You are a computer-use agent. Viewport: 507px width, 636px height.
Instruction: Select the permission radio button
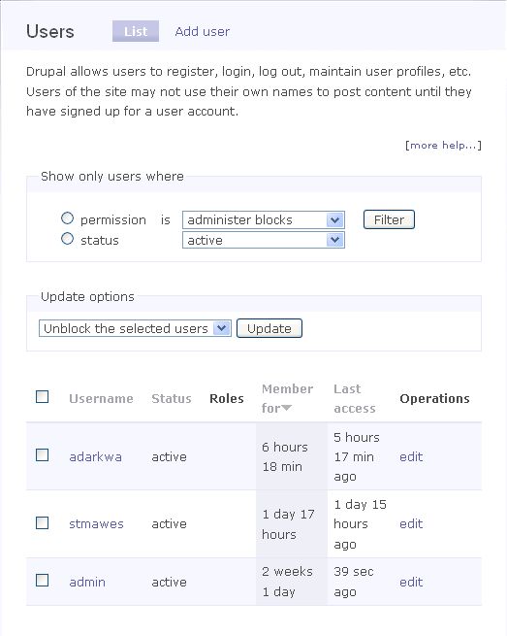coord(67,218)
